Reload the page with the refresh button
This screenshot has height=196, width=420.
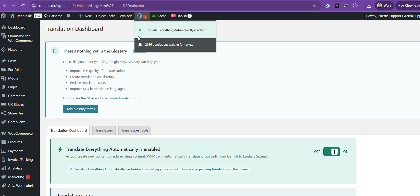[23, 6]
